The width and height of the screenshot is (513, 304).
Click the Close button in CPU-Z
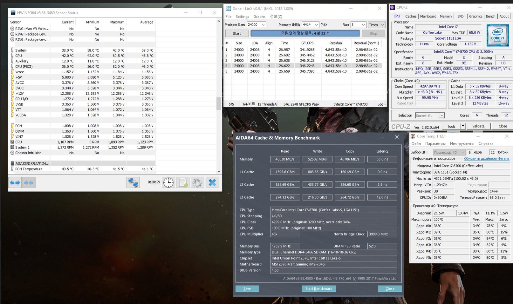[x=503, y=126]
